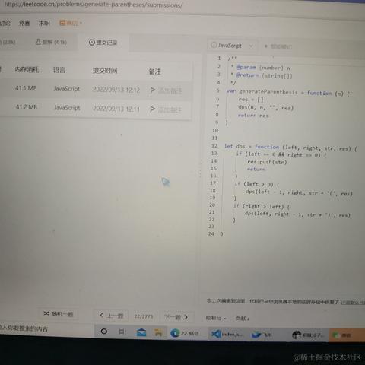Click the 'return res' statement on line 8

(x=253, y=116)
